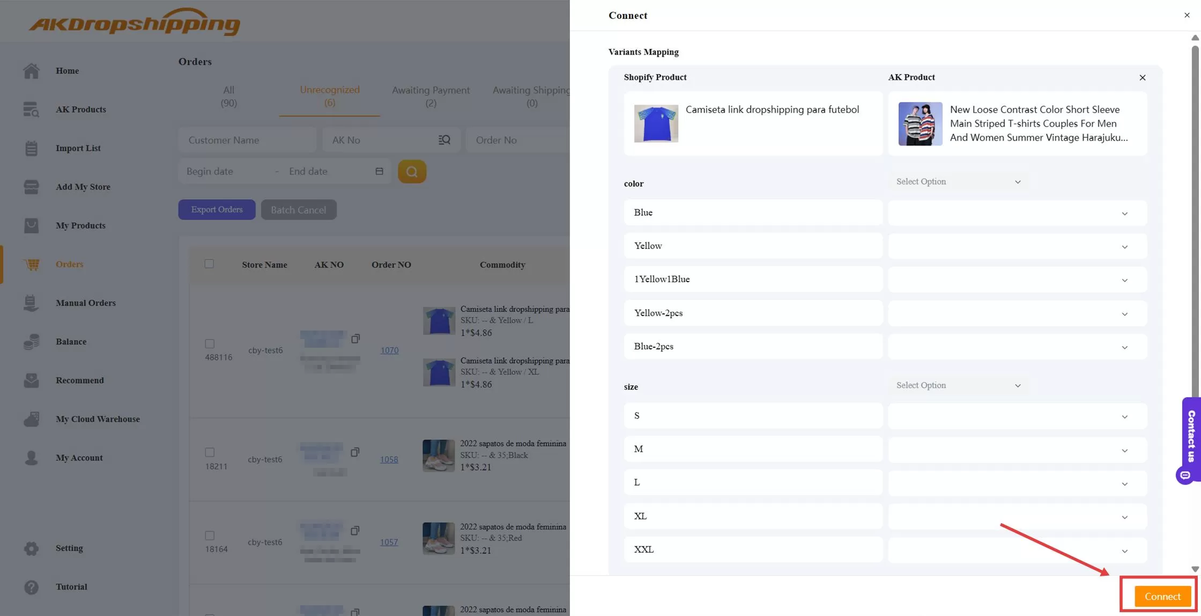The image size is (1201, 616).
Task: Open the size Select Option dropdown
Action: (x=959, y=385)
